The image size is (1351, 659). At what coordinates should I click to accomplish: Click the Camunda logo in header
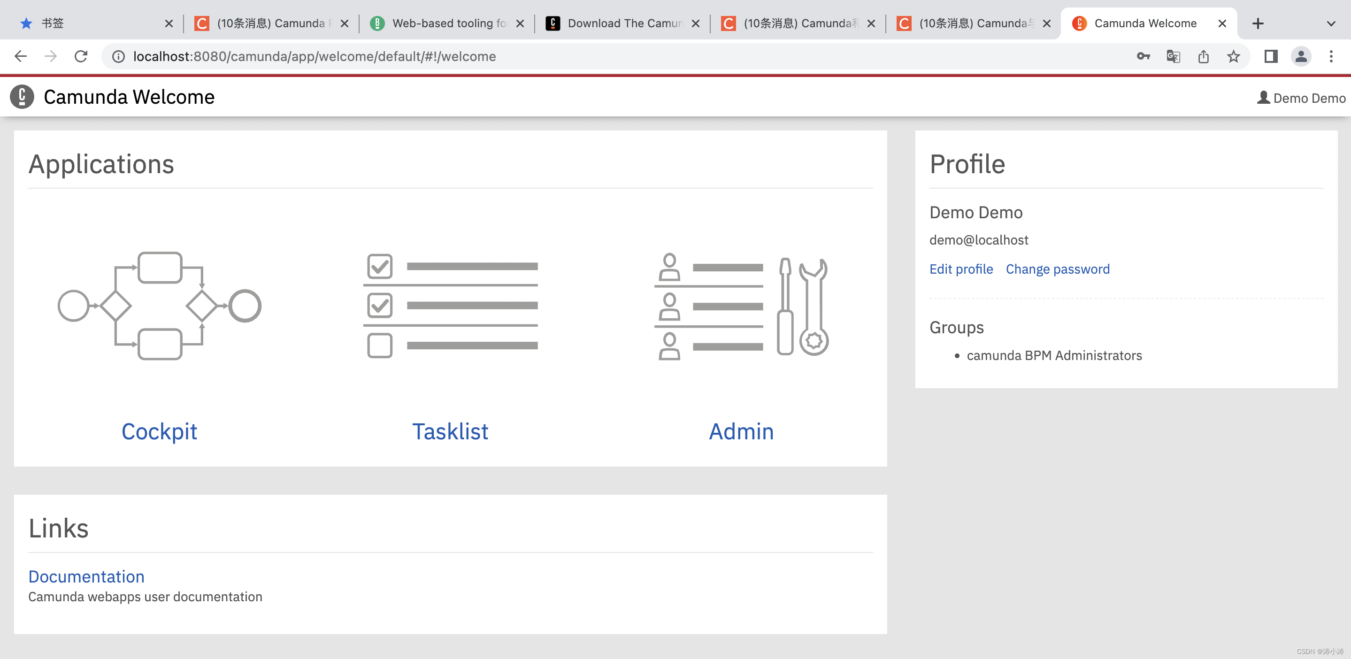[22, 97]
